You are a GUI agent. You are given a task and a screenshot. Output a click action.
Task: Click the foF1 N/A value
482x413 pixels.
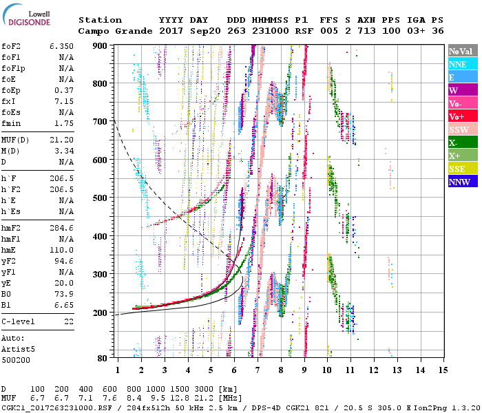[66, 57]
